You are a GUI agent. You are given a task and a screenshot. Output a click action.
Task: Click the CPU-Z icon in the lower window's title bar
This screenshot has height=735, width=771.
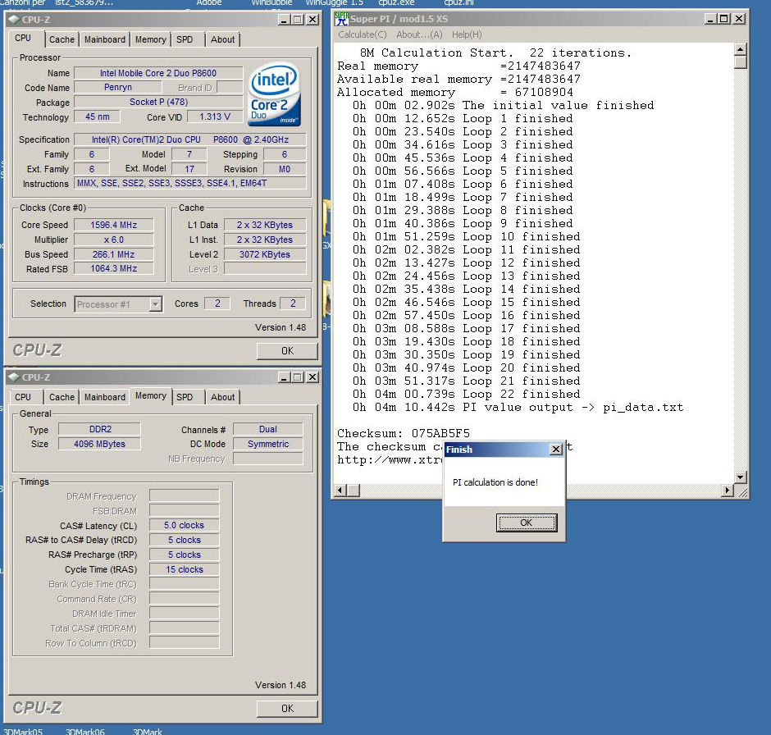coord(15,377)
